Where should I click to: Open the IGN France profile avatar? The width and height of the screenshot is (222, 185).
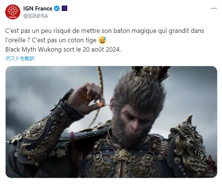[x=13, y=12]
